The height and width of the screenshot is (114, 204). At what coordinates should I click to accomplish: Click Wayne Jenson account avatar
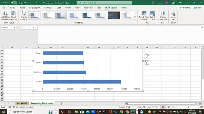(167, 3)
